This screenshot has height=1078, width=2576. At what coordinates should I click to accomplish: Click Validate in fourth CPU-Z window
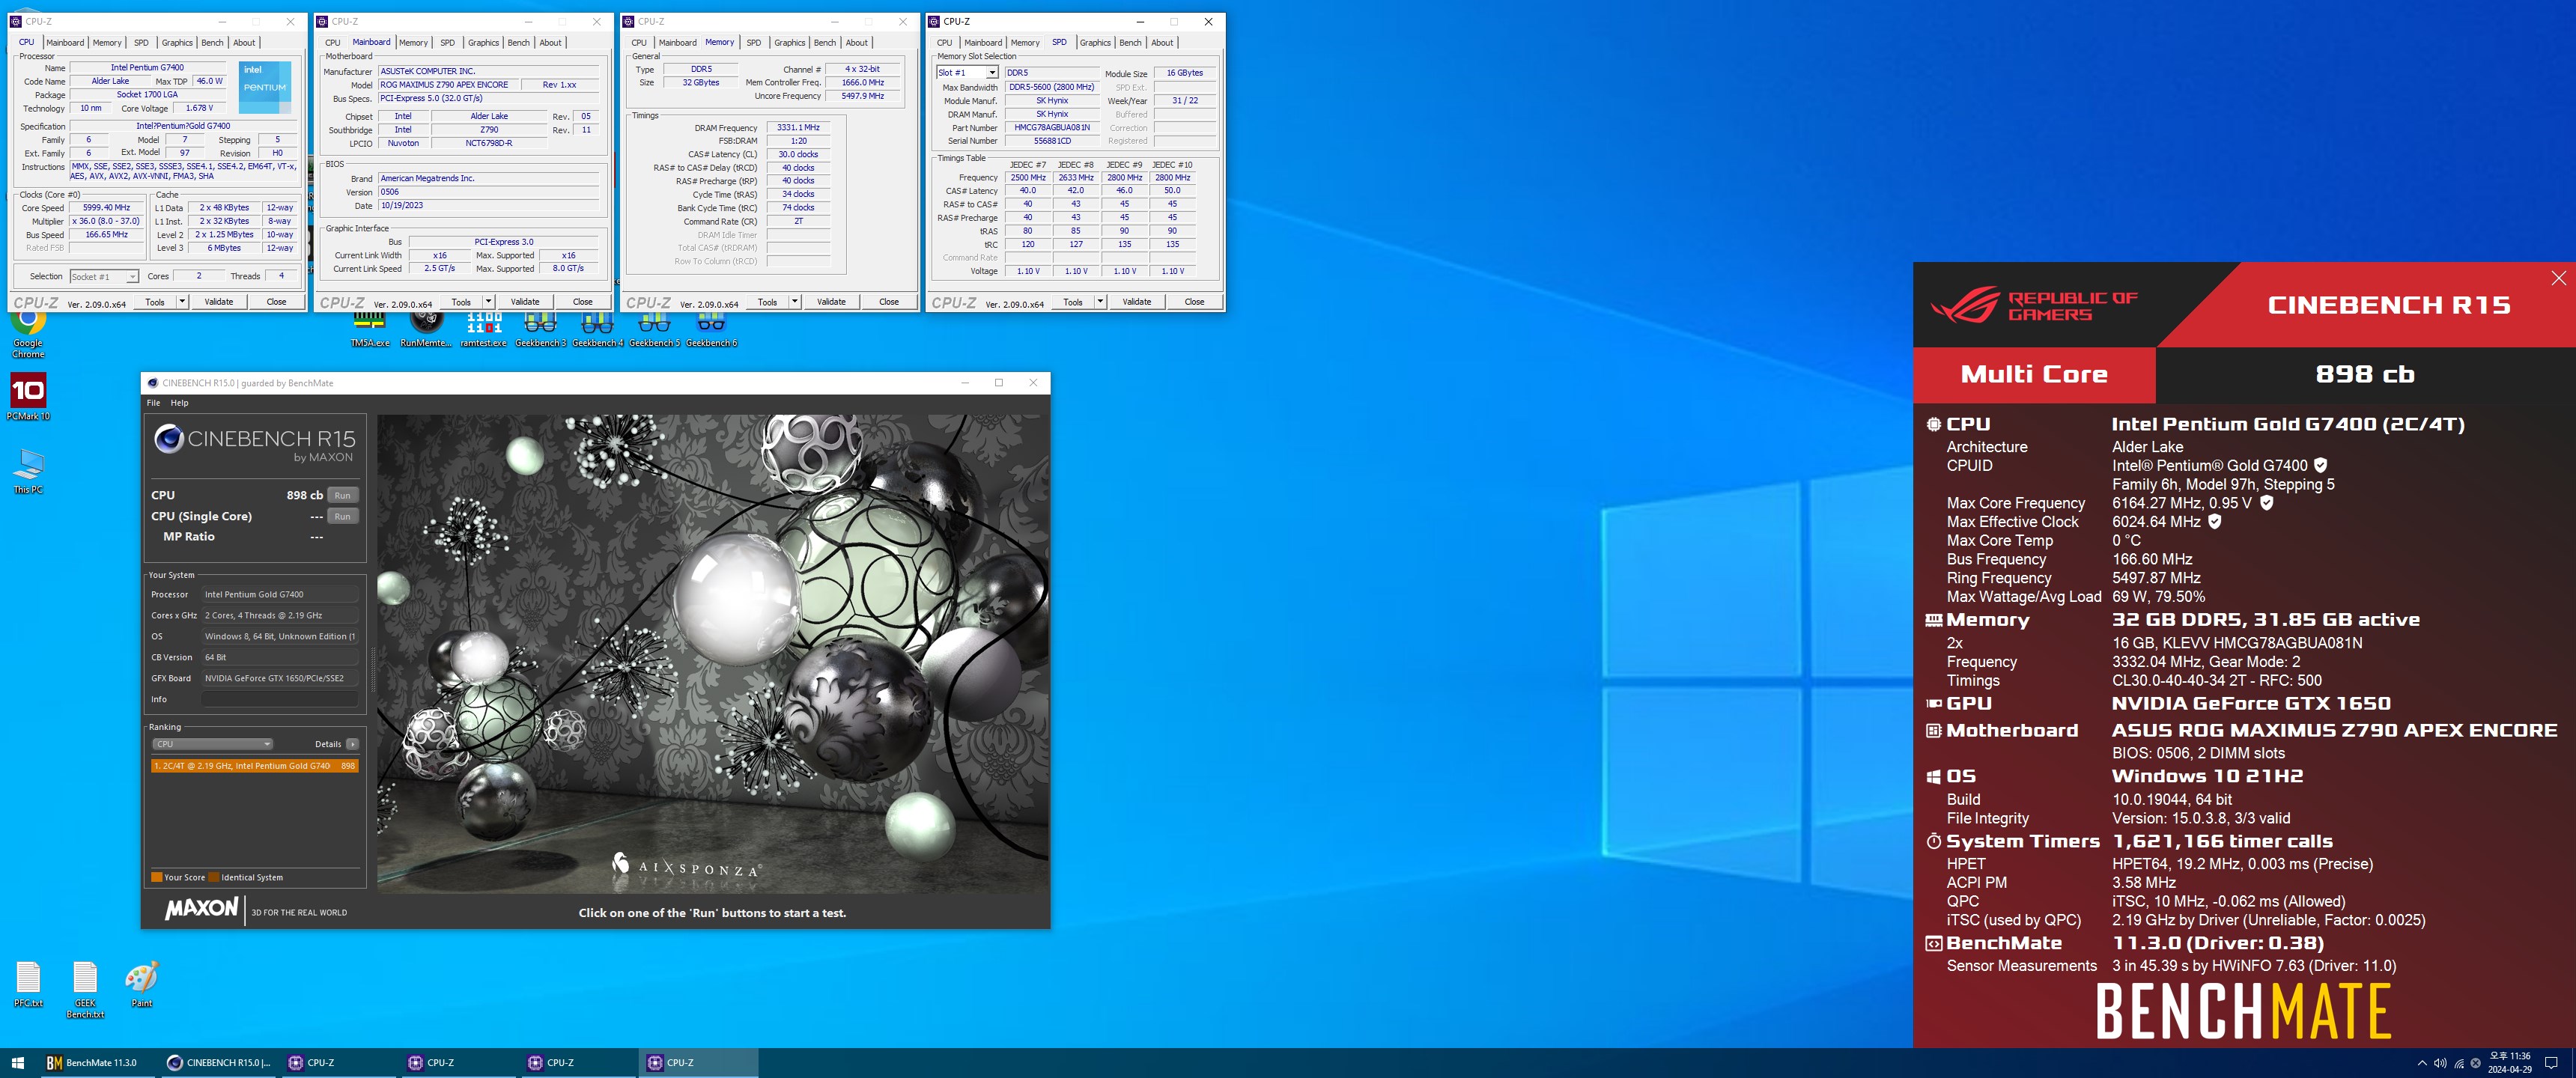pyautogui.click(x=1136, y=301)
